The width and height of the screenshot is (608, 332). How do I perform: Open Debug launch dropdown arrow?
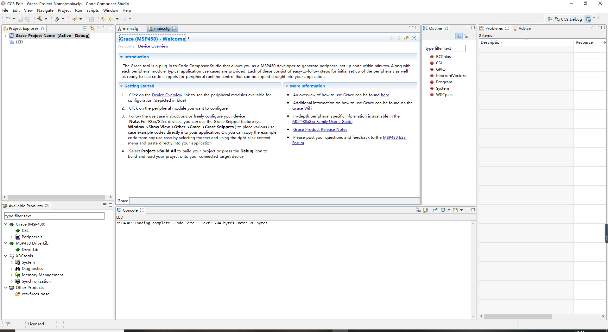tap(63, 19)
